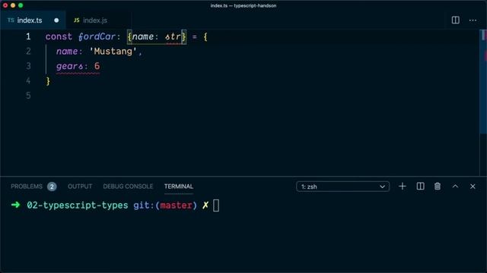Image resolution: width=487 pixels, height=273 pixels.
Task: Split the terminal pane
Action: point(420,186)
